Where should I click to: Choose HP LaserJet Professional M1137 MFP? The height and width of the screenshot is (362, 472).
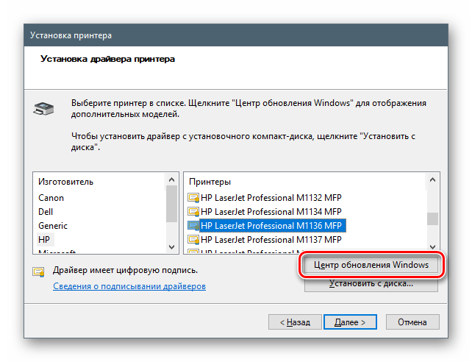(271, 240)
